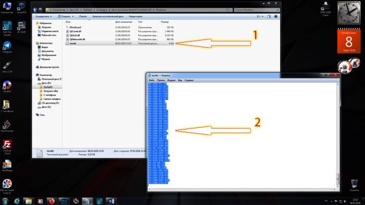Screen dimensions: 365x205
Task: Open the Формат menu in Notepad
Action: (x=172, y=80)
